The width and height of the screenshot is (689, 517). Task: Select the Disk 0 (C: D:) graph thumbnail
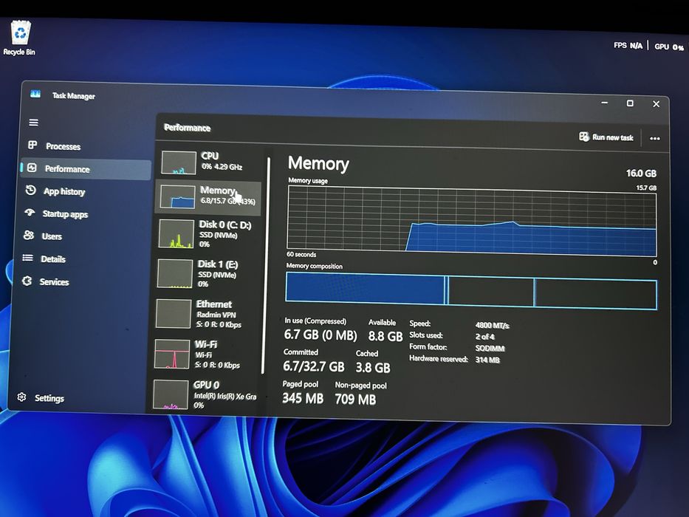[x=176, y=234]
